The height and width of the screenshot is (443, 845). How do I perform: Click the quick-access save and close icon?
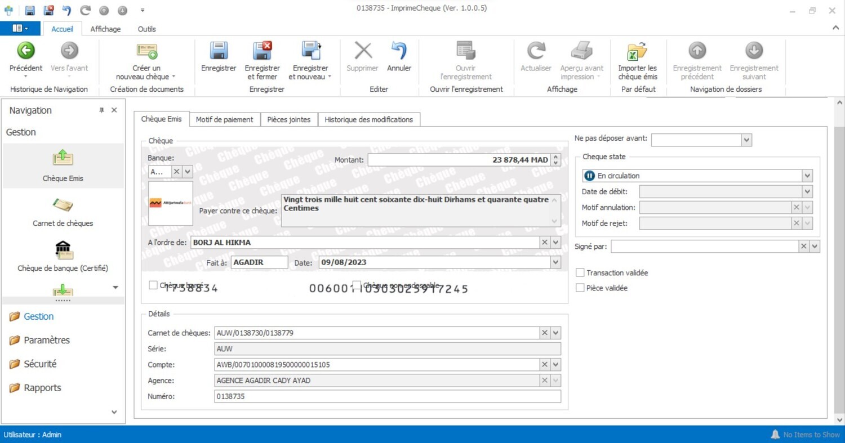coord(49,10)
